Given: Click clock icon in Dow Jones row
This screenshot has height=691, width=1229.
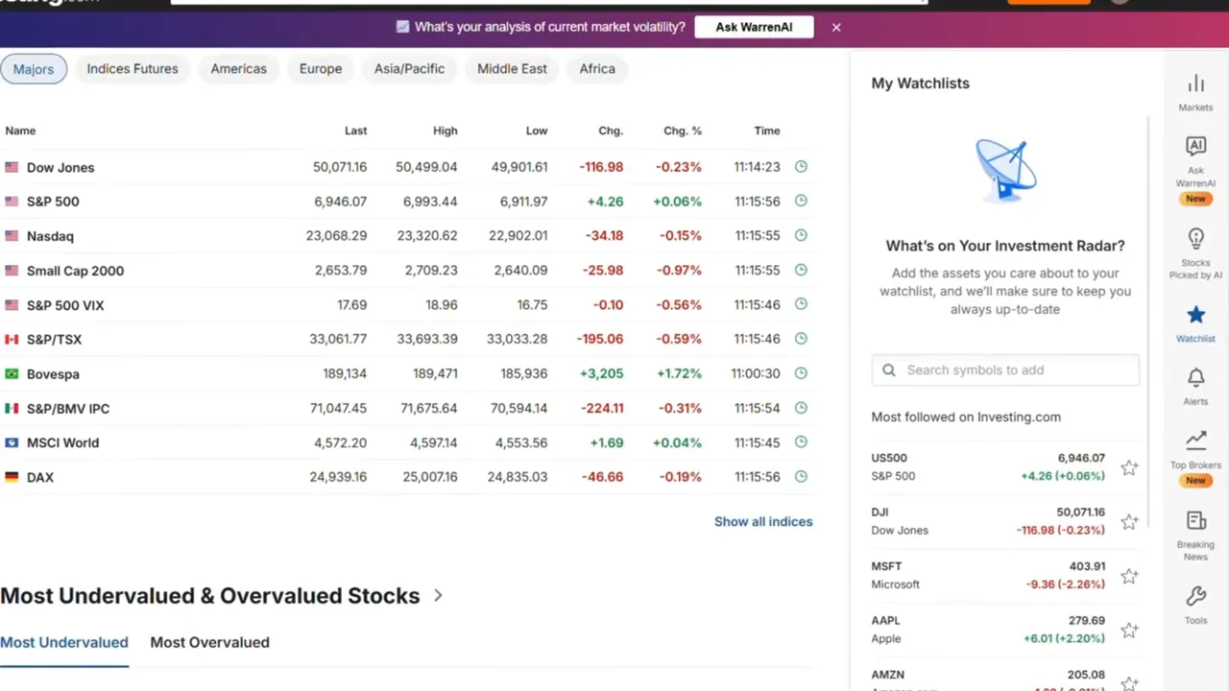Looking at the screenshot, I should pyautogui.click(x=801, y=166).
